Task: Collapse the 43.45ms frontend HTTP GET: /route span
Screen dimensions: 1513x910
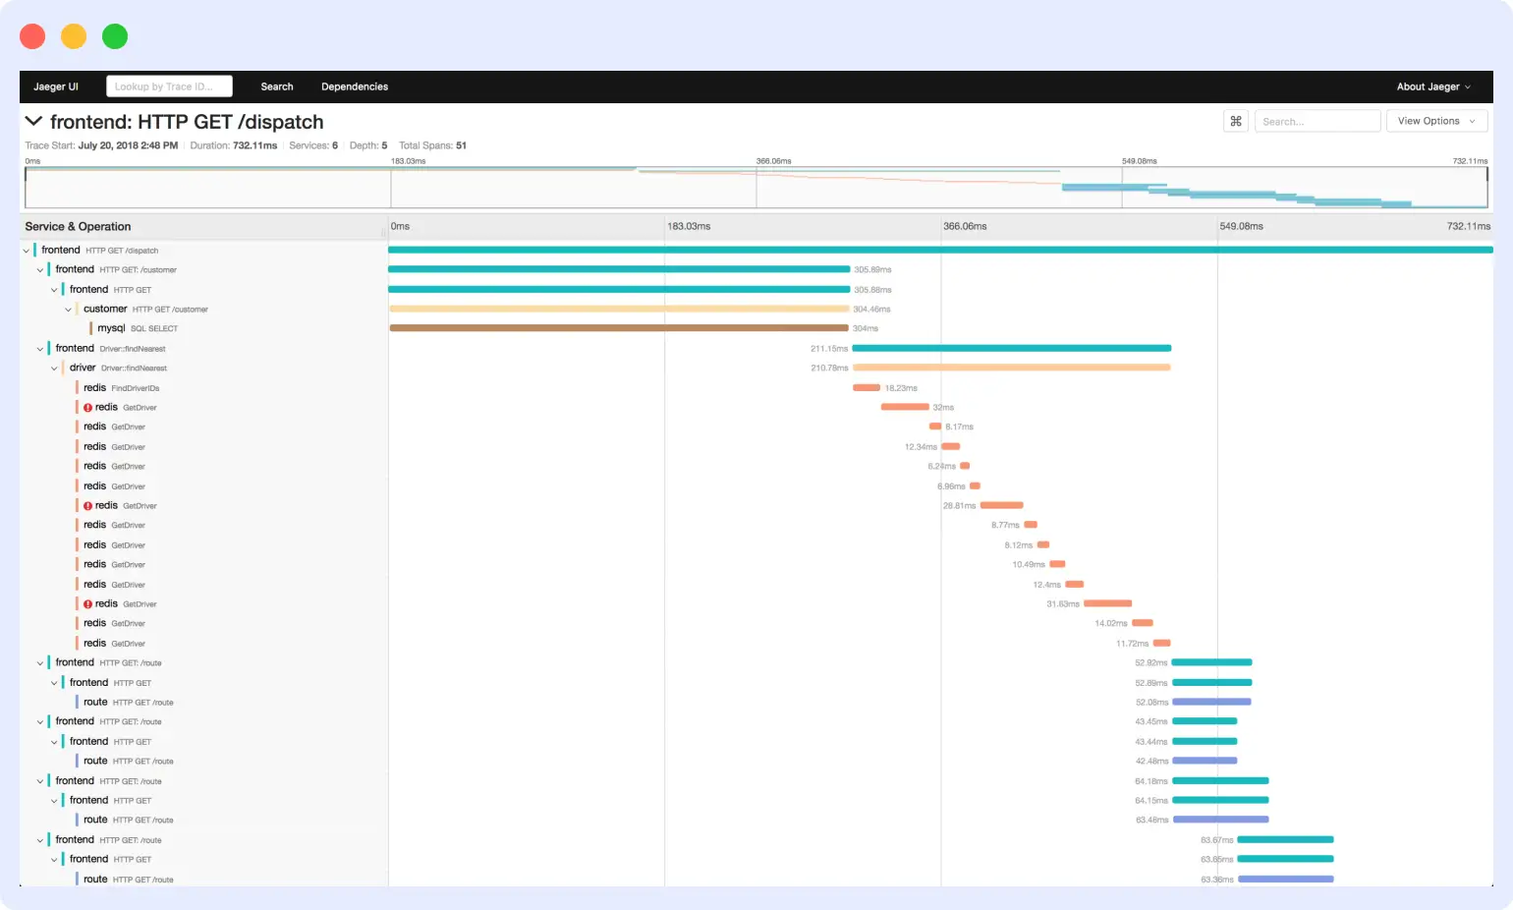Action: click(x=40, y=722)
